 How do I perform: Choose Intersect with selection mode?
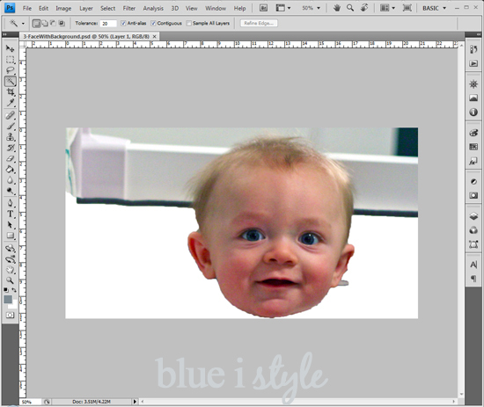pos(62,23)
